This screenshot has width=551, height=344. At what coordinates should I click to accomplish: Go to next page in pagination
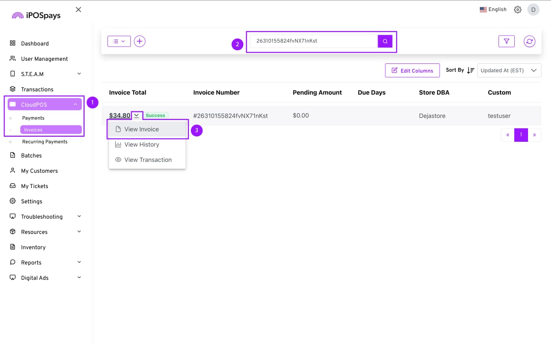point(534,135)
